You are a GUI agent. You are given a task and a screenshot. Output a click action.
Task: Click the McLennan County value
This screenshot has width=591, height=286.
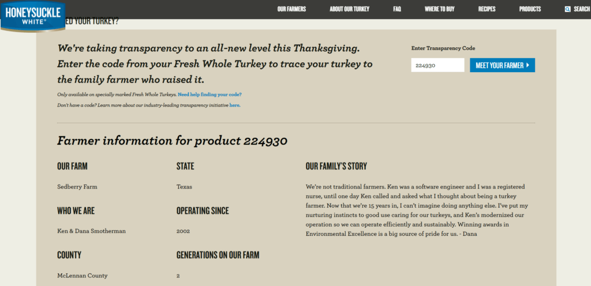coord(82,276)
